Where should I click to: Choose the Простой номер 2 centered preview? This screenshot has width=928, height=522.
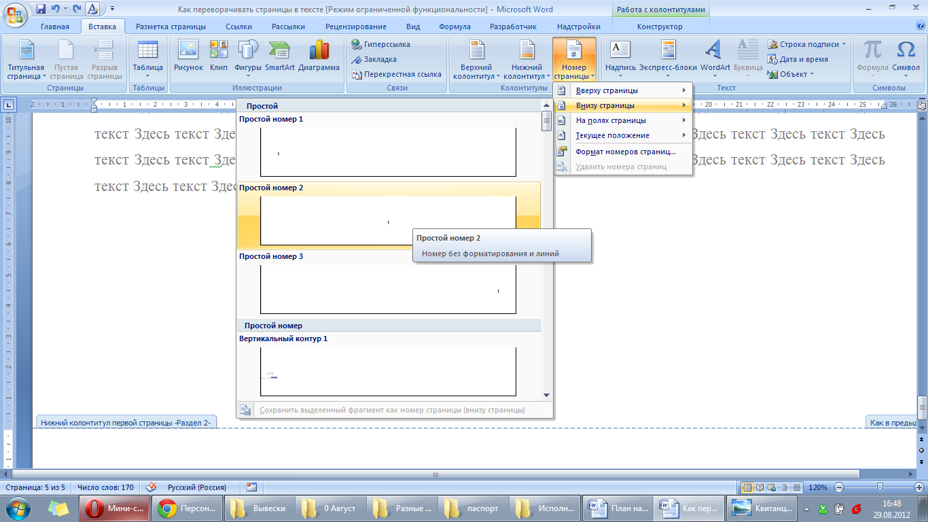point(389,221)
